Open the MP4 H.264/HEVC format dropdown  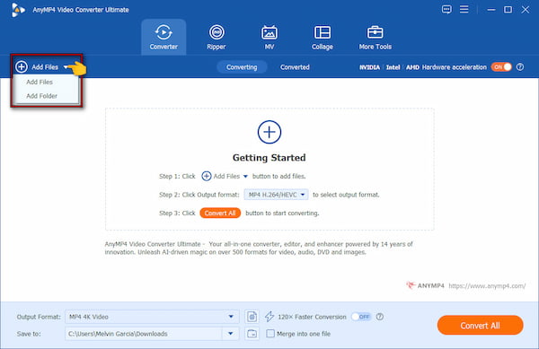coord(276,195)
